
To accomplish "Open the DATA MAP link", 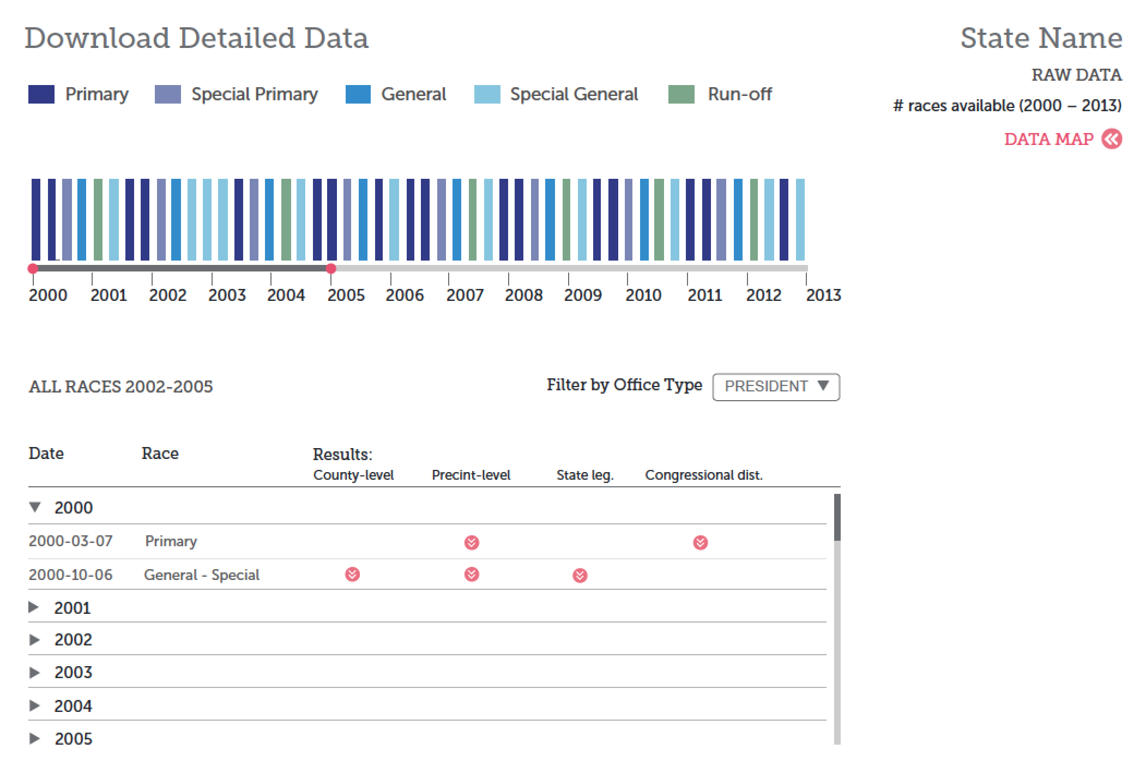I will tap(1048, 139).
